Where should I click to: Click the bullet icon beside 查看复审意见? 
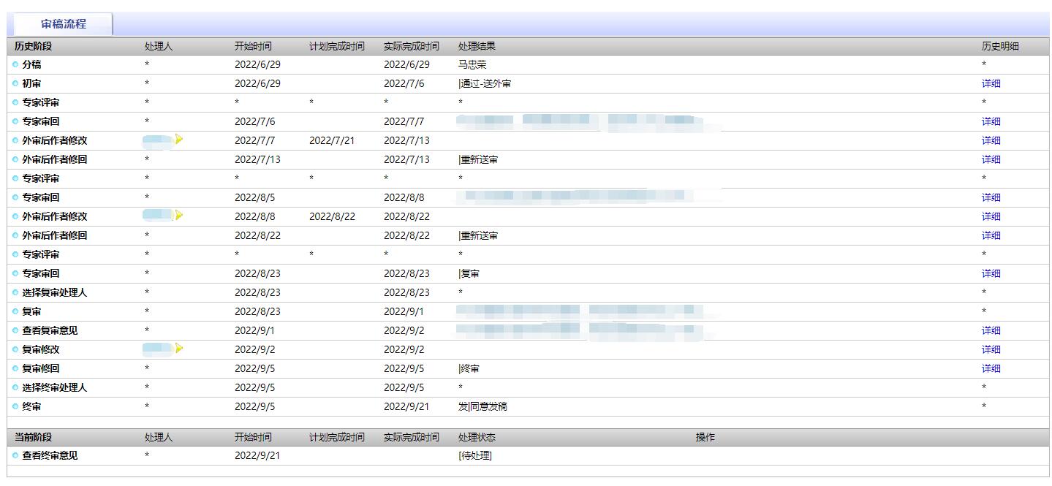[x=15, y=330]
